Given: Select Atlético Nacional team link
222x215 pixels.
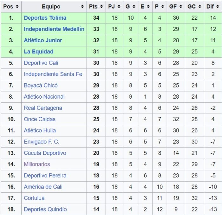Looking at the screenshot, I should pos(44,97).
